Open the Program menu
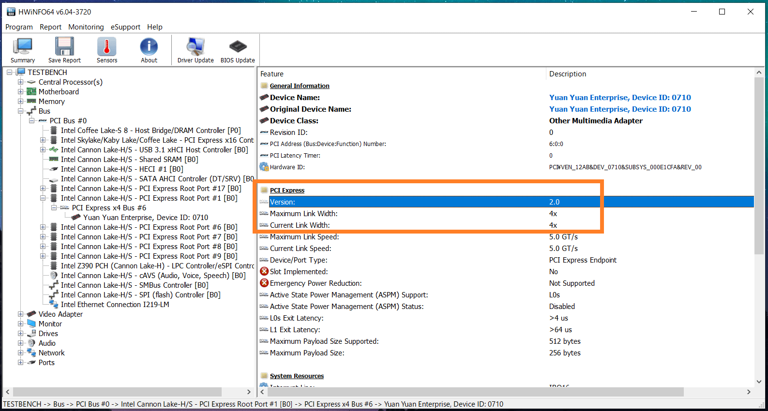Screen dimensions: 768x411 tap(19, 27)
